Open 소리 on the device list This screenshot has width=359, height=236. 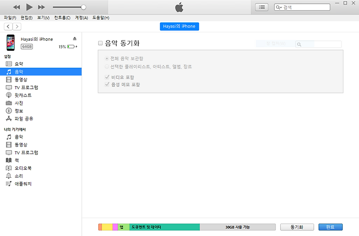click(x=41, y=176)
